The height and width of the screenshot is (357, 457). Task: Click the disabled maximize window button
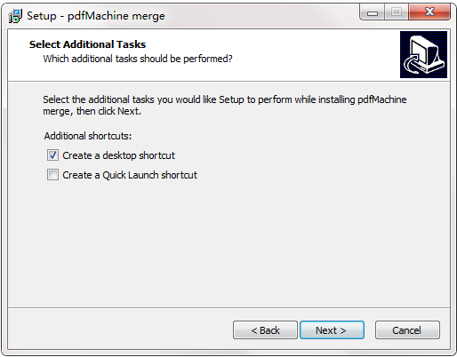click(x=397, y=12)
